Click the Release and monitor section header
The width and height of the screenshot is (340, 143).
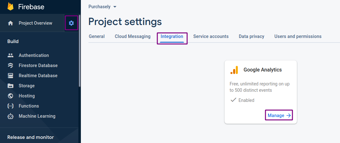pos(30,137)
